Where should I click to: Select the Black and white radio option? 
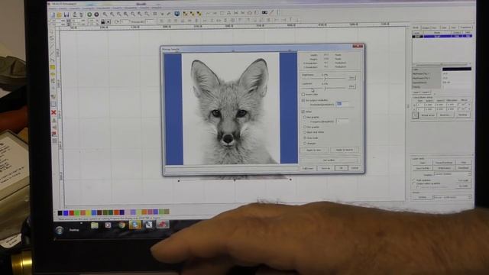pyautogui.click(x=305, y=132)
